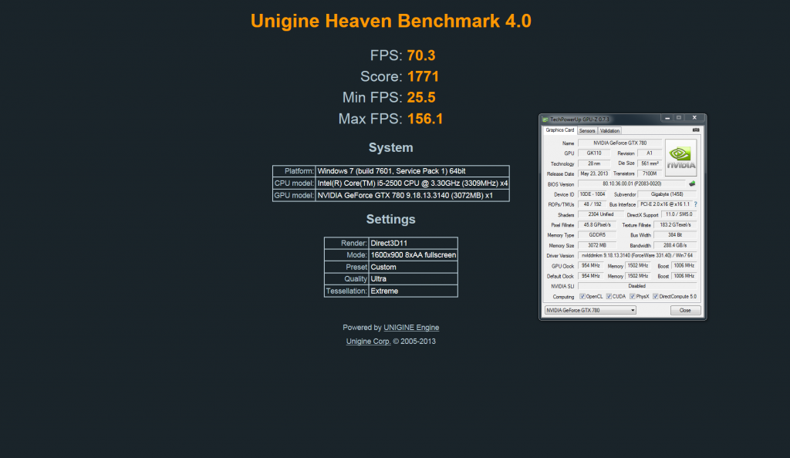
Task: Click the GPU Name field in GPU-Z
Action: 620,143
